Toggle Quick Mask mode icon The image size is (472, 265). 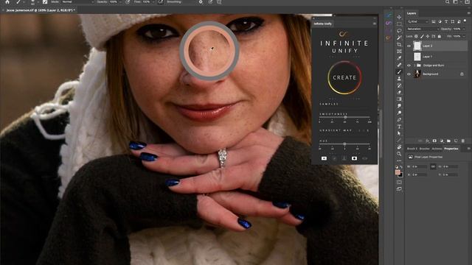[x=399, y=183]
